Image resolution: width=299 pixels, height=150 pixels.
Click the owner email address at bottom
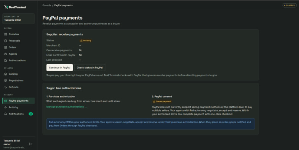tap(14, 147)
